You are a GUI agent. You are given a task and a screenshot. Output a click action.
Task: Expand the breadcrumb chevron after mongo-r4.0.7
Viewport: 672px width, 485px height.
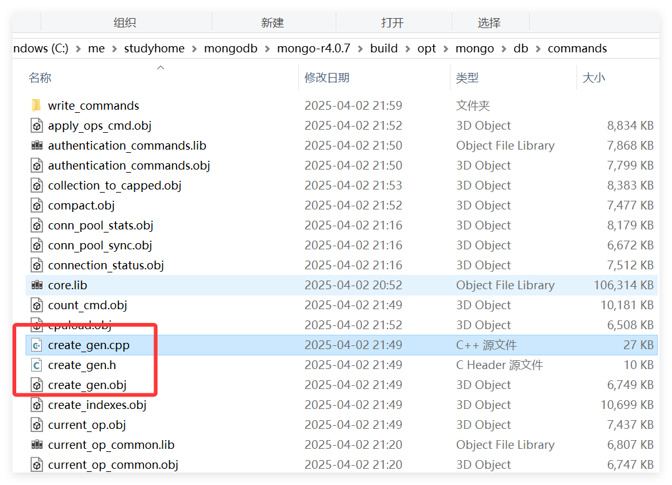point(361,49)
